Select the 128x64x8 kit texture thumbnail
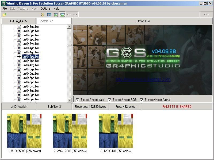The image size is (214, 160). click(x=116, y=131)
